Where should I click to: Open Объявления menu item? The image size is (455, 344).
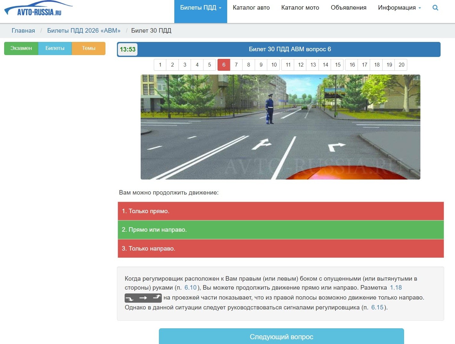click(x=349, y=8)
